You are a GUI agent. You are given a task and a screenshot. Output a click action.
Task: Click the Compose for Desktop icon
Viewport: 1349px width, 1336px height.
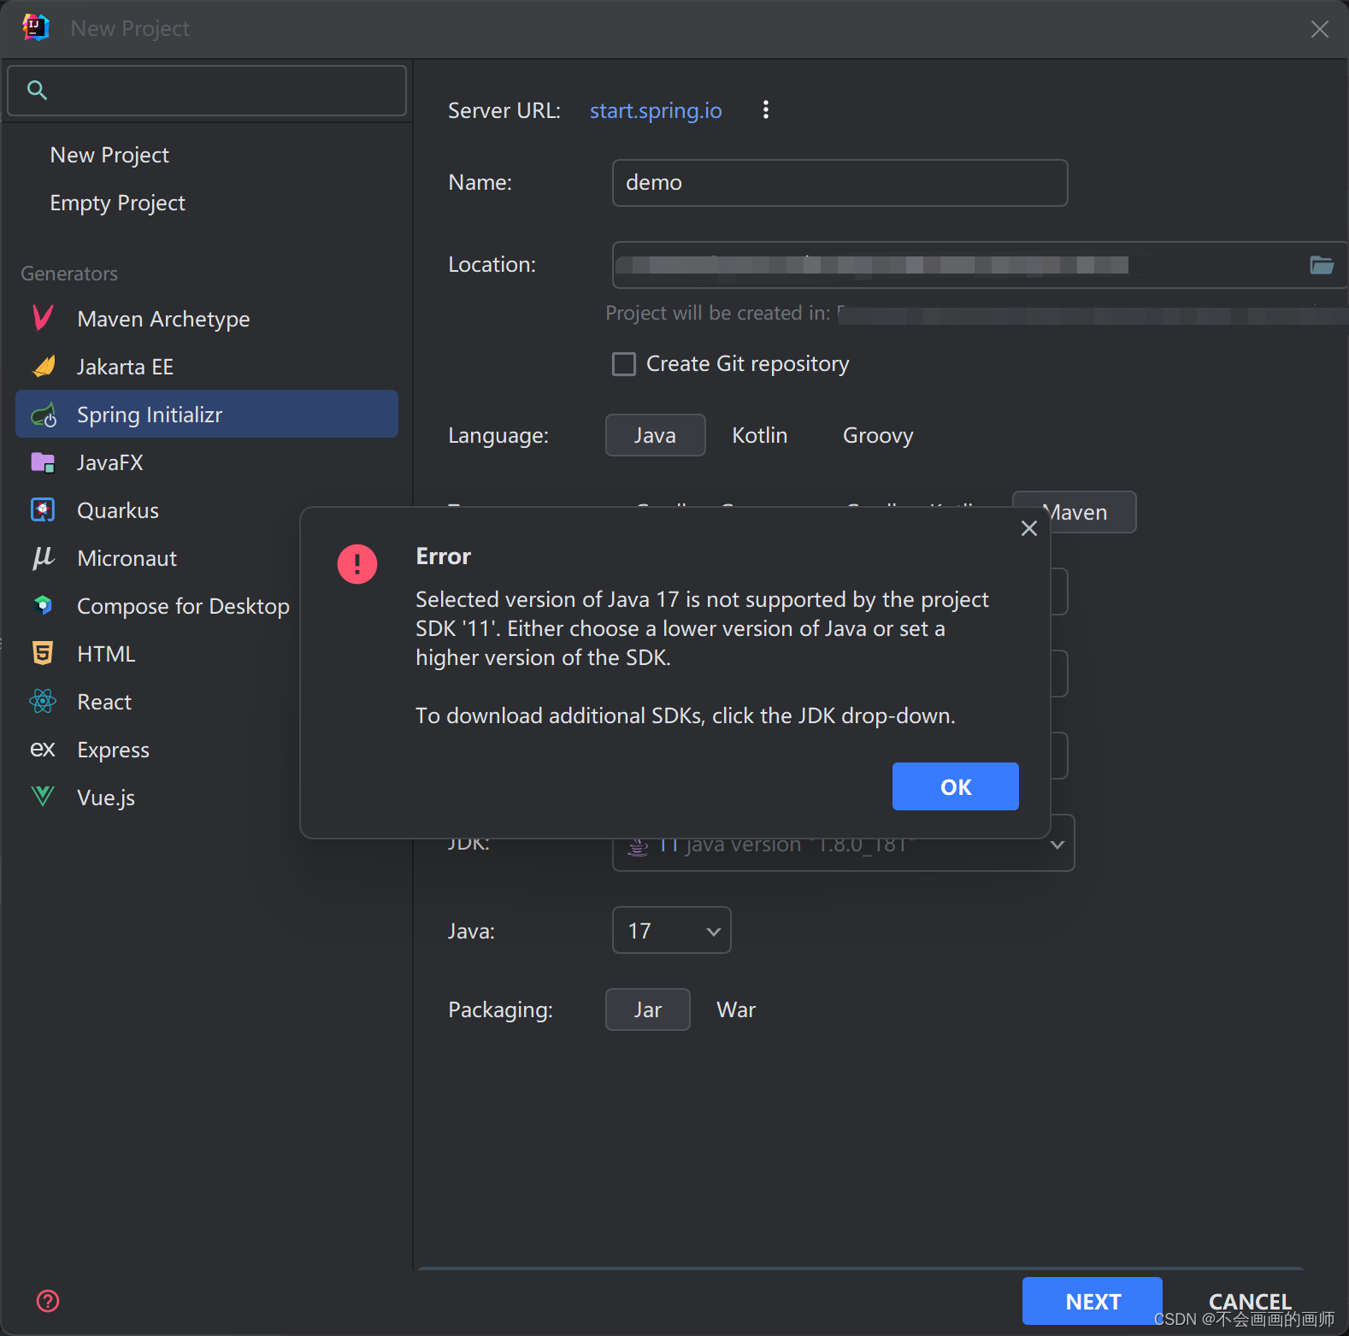(43, 605)
